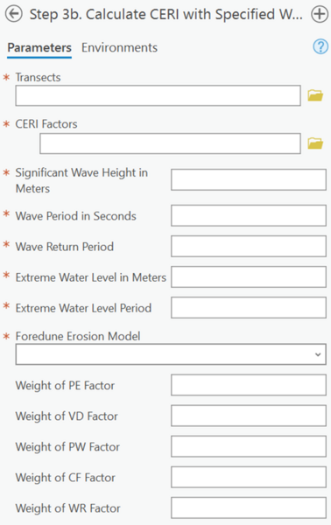This screenshot has width=331, height=525.
Task: Select the Parameters tab
Action: pyautogui.click(x=39, y=47)
